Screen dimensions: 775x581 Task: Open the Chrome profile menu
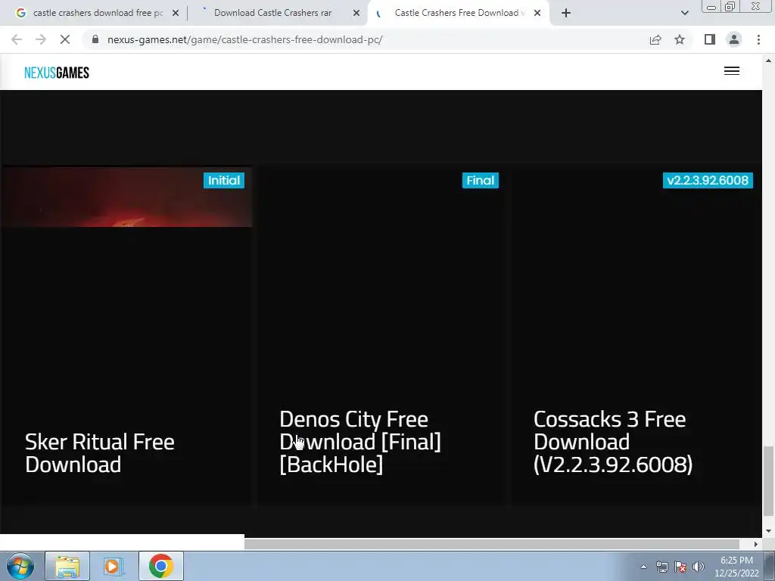[x=734, y=39]
